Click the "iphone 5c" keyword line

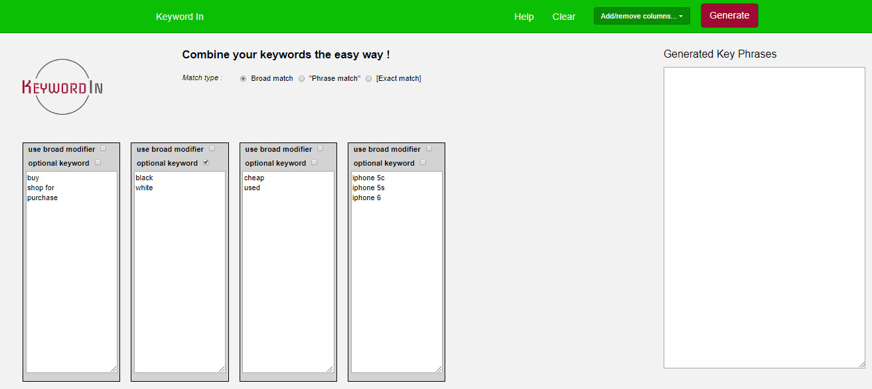(x=368, y=178)
